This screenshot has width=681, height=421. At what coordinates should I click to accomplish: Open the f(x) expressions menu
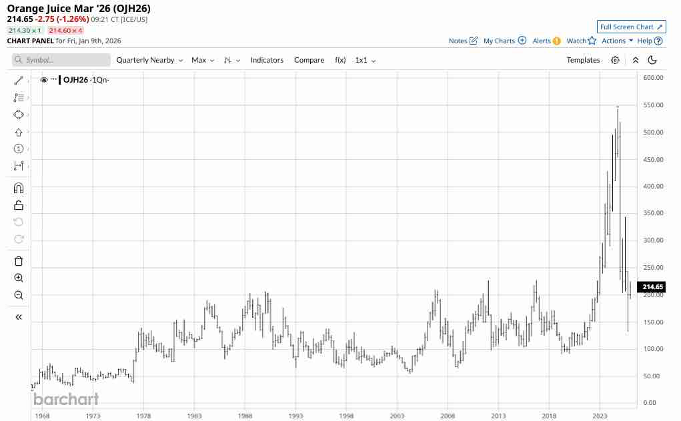pos(340,60)
